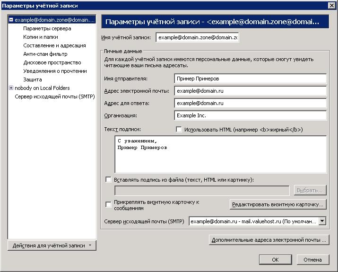Image resolution: width=338 pixels, height=272 pixels.
Task: Open Анти-спам фильтр settings
Action: tap(45, 54)
